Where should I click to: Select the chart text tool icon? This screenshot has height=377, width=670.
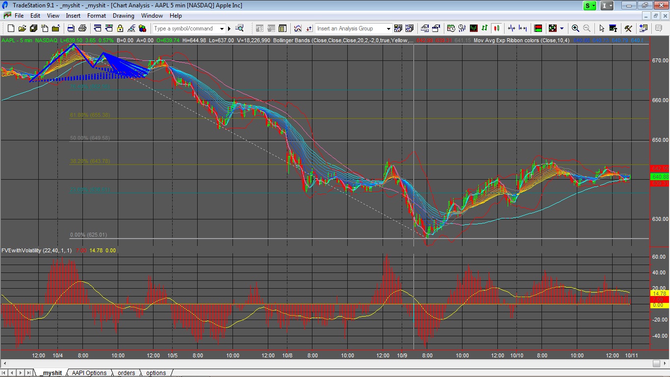coord(614,28)
